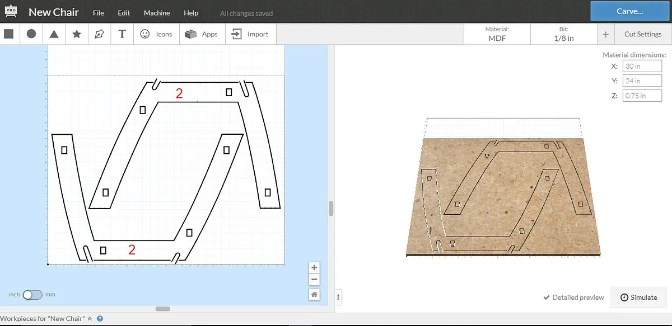Click the Simulate button
This screenshot has width=672, height=326.
coord(638,297)
